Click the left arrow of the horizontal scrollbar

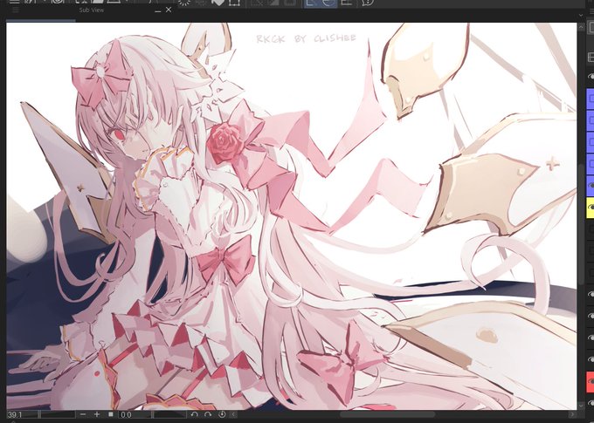click(x=234, y=414)
